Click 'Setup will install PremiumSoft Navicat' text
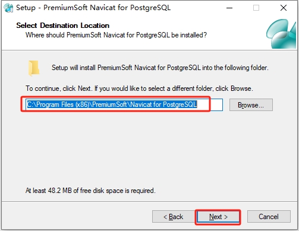 [x=160, y=68]
